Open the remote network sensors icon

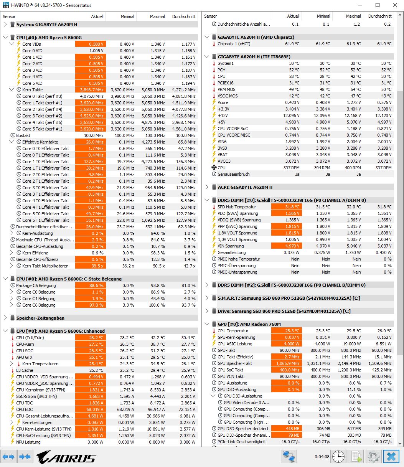pyautogui.click(x=289, y=457)
